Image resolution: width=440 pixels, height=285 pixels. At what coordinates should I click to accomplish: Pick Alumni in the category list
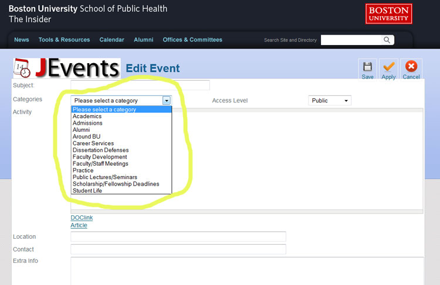pos(121,129)
